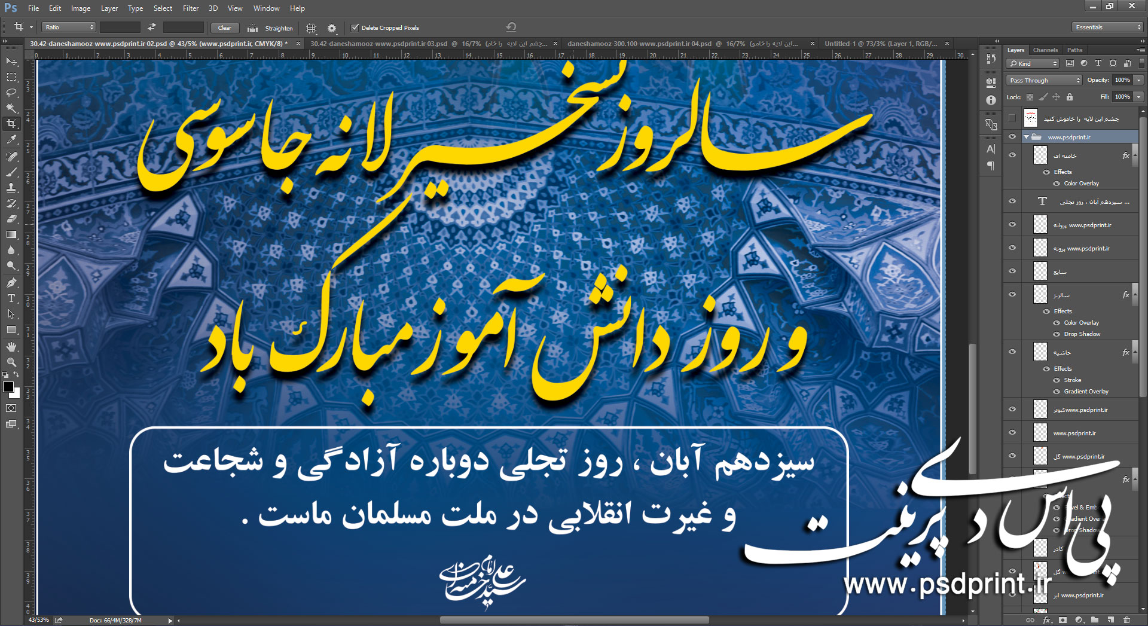This screenshot has height=626, width=1148.
Task: Open the layer Kind filter dropdown
Action: [x=1033, y=63]
